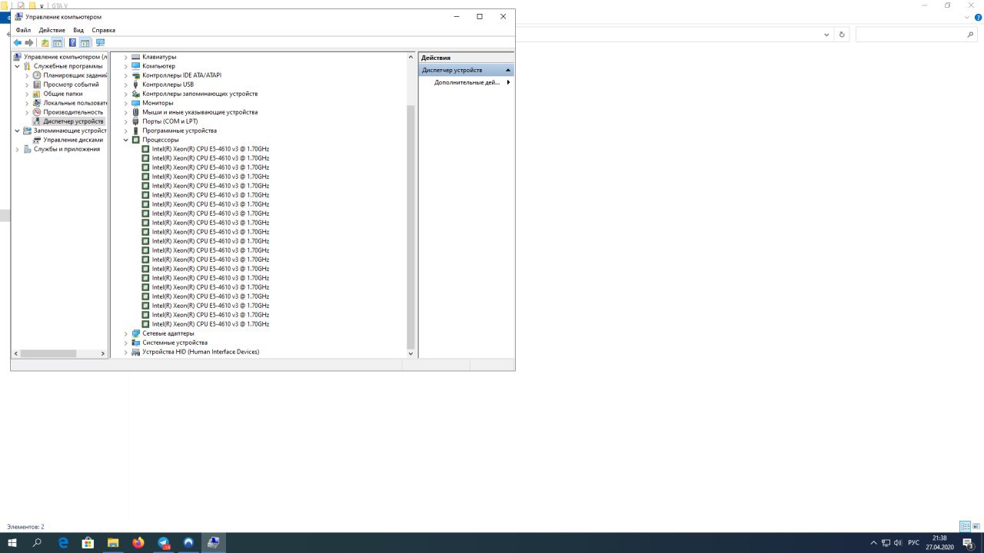This screenshot has width=984, height=553.
Task: Toggle the console tree show/hide toolbar icon
Action: point(57,43)
